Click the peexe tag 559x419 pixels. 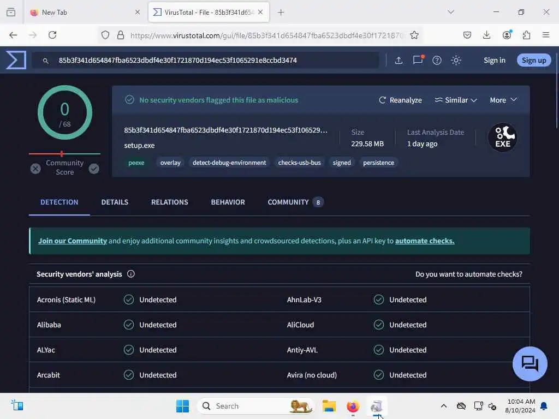click(136, 163)
